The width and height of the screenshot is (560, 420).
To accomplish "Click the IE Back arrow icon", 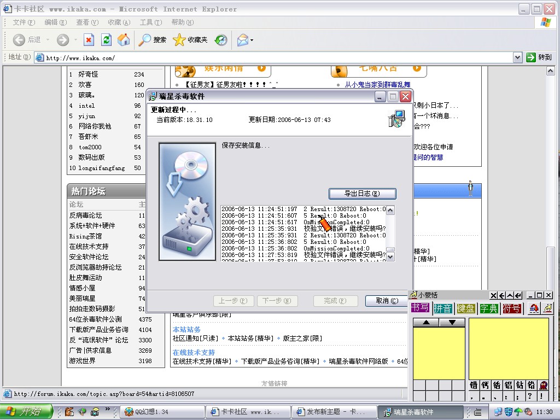I will tap(19, 40).
